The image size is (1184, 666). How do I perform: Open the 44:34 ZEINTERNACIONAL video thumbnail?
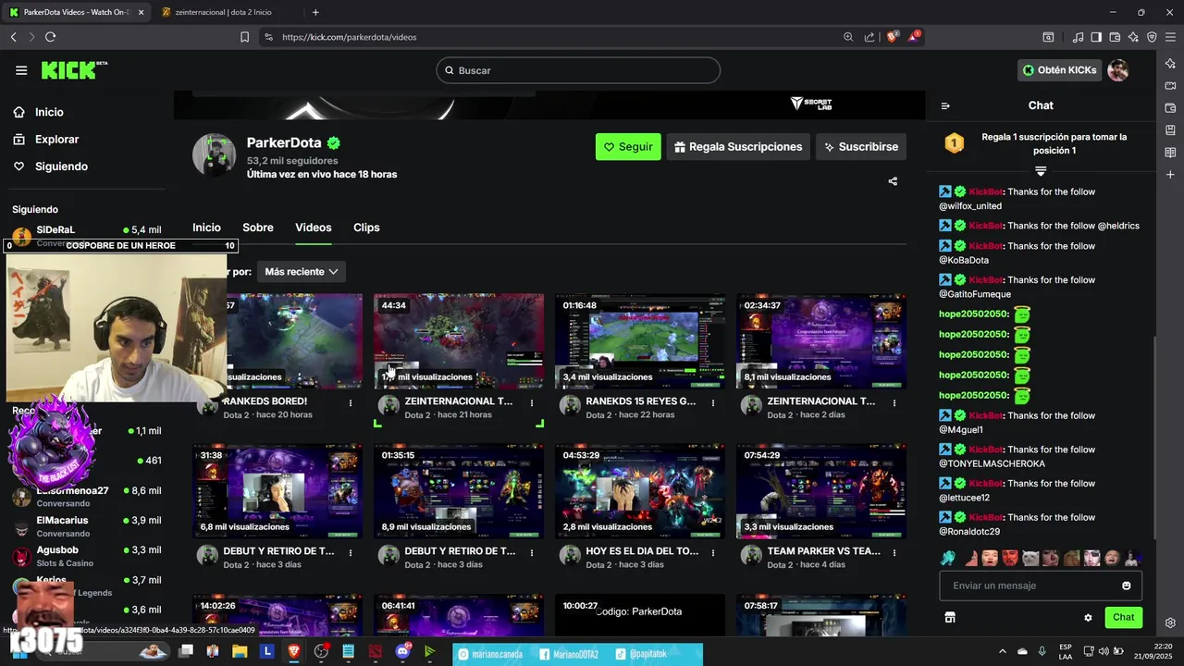coord(459,341)
